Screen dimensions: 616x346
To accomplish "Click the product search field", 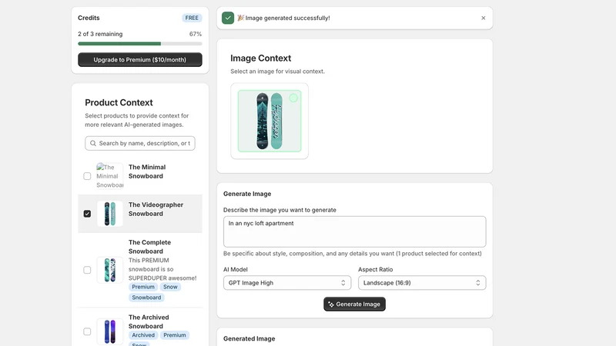I will (140, 143).
